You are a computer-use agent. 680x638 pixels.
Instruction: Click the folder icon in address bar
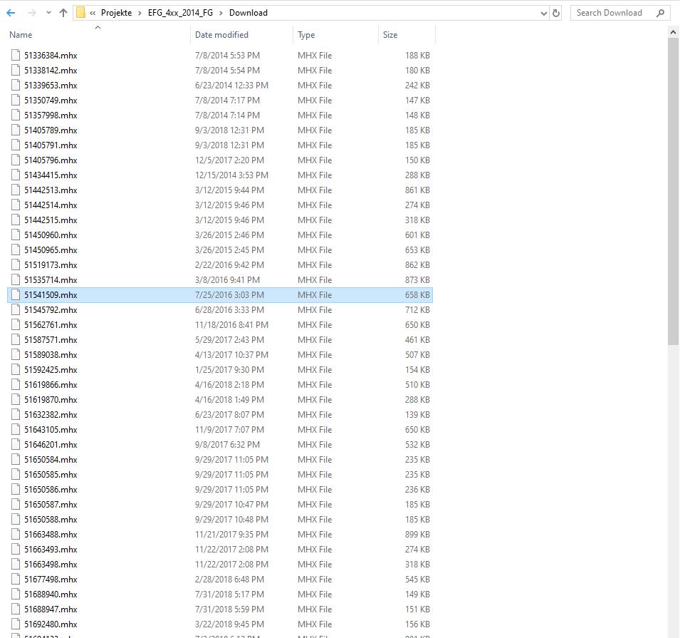(80, 13)
